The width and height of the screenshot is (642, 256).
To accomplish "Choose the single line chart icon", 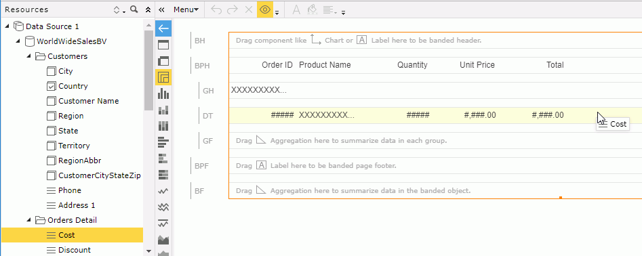I will point(163,191).
